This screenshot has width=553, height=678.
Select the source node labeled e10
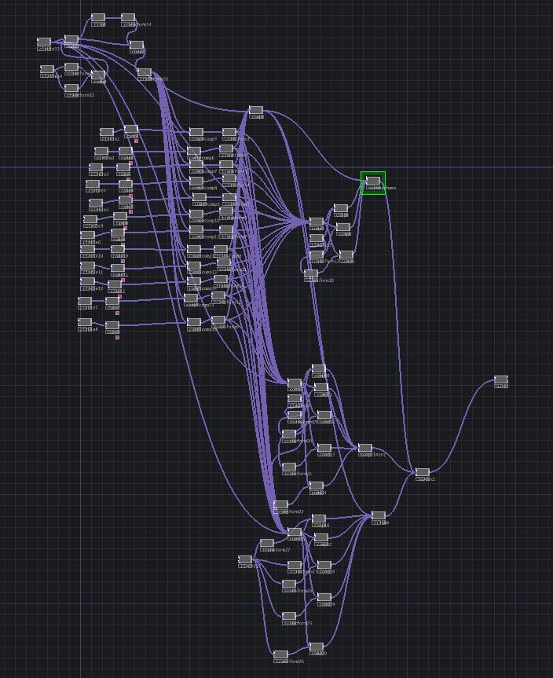(x=88, y=248)
